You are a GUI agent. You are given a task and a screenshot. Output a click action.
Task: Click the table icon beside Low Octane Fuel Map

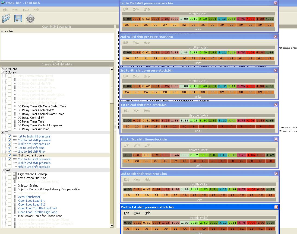tap(15, 178)
